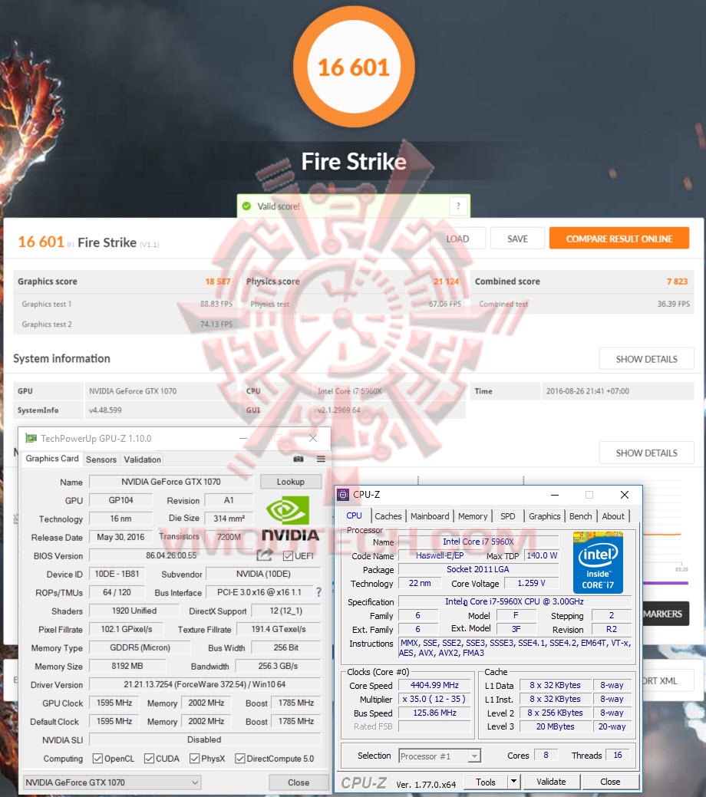Select the CPU tab in CPU-Z
The height and width of the screenshot is (797, 706).
[x=354, y=515]
